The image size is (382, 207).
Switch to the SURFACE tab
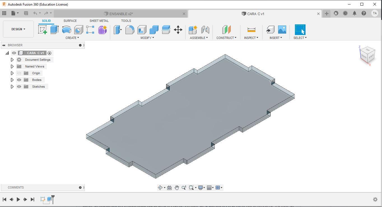pos(70,21)
